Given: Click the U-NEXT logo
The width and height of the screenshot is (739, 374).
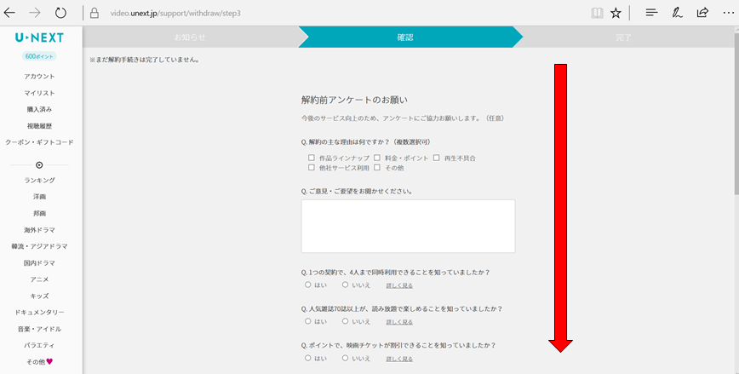Looking at the screenshot, I should 39,37.
